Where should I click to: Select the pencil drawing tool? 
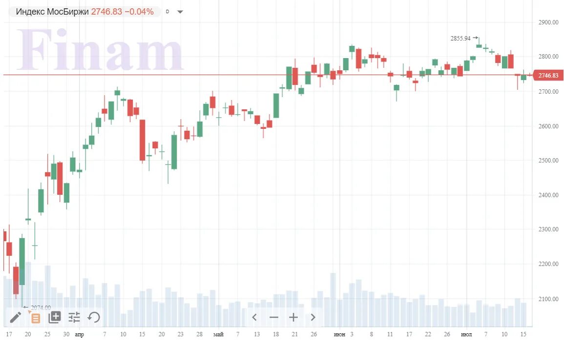click(x=16, y=317)
